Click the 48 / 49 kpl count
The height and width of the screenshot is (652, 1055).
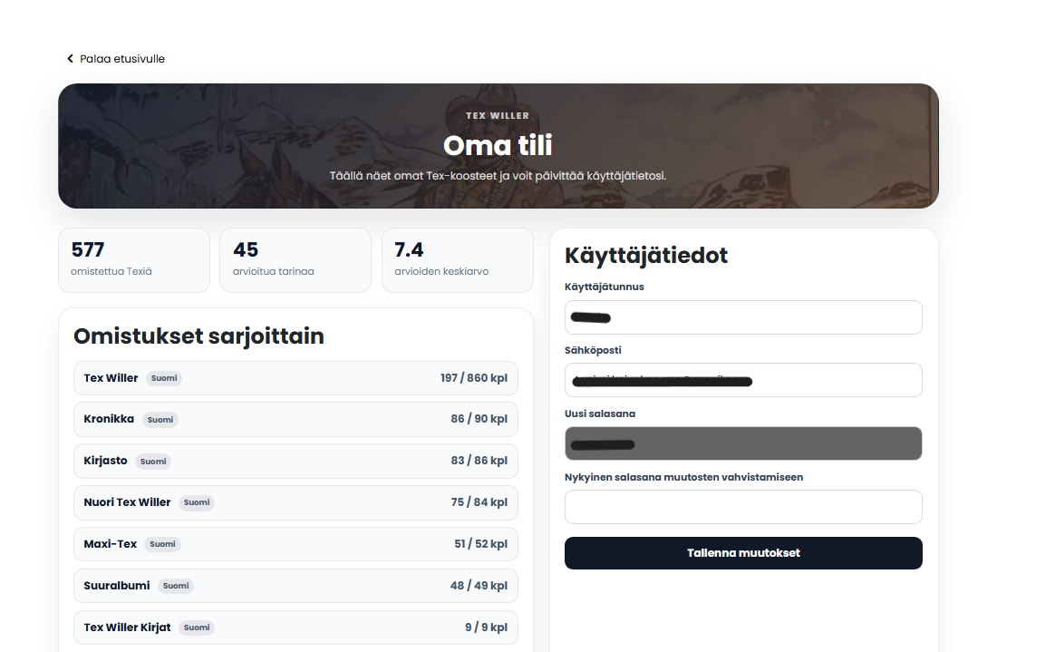(x=479, y=586)
